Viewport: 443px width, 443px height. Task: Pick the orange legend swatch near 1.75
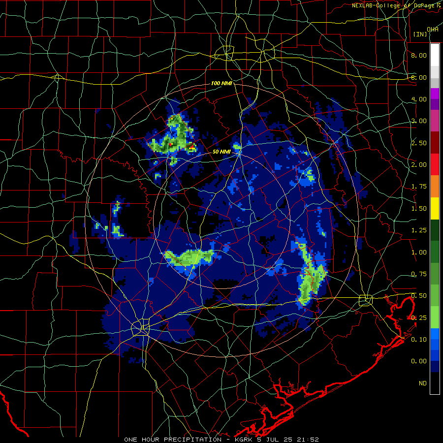coord(435,187)
